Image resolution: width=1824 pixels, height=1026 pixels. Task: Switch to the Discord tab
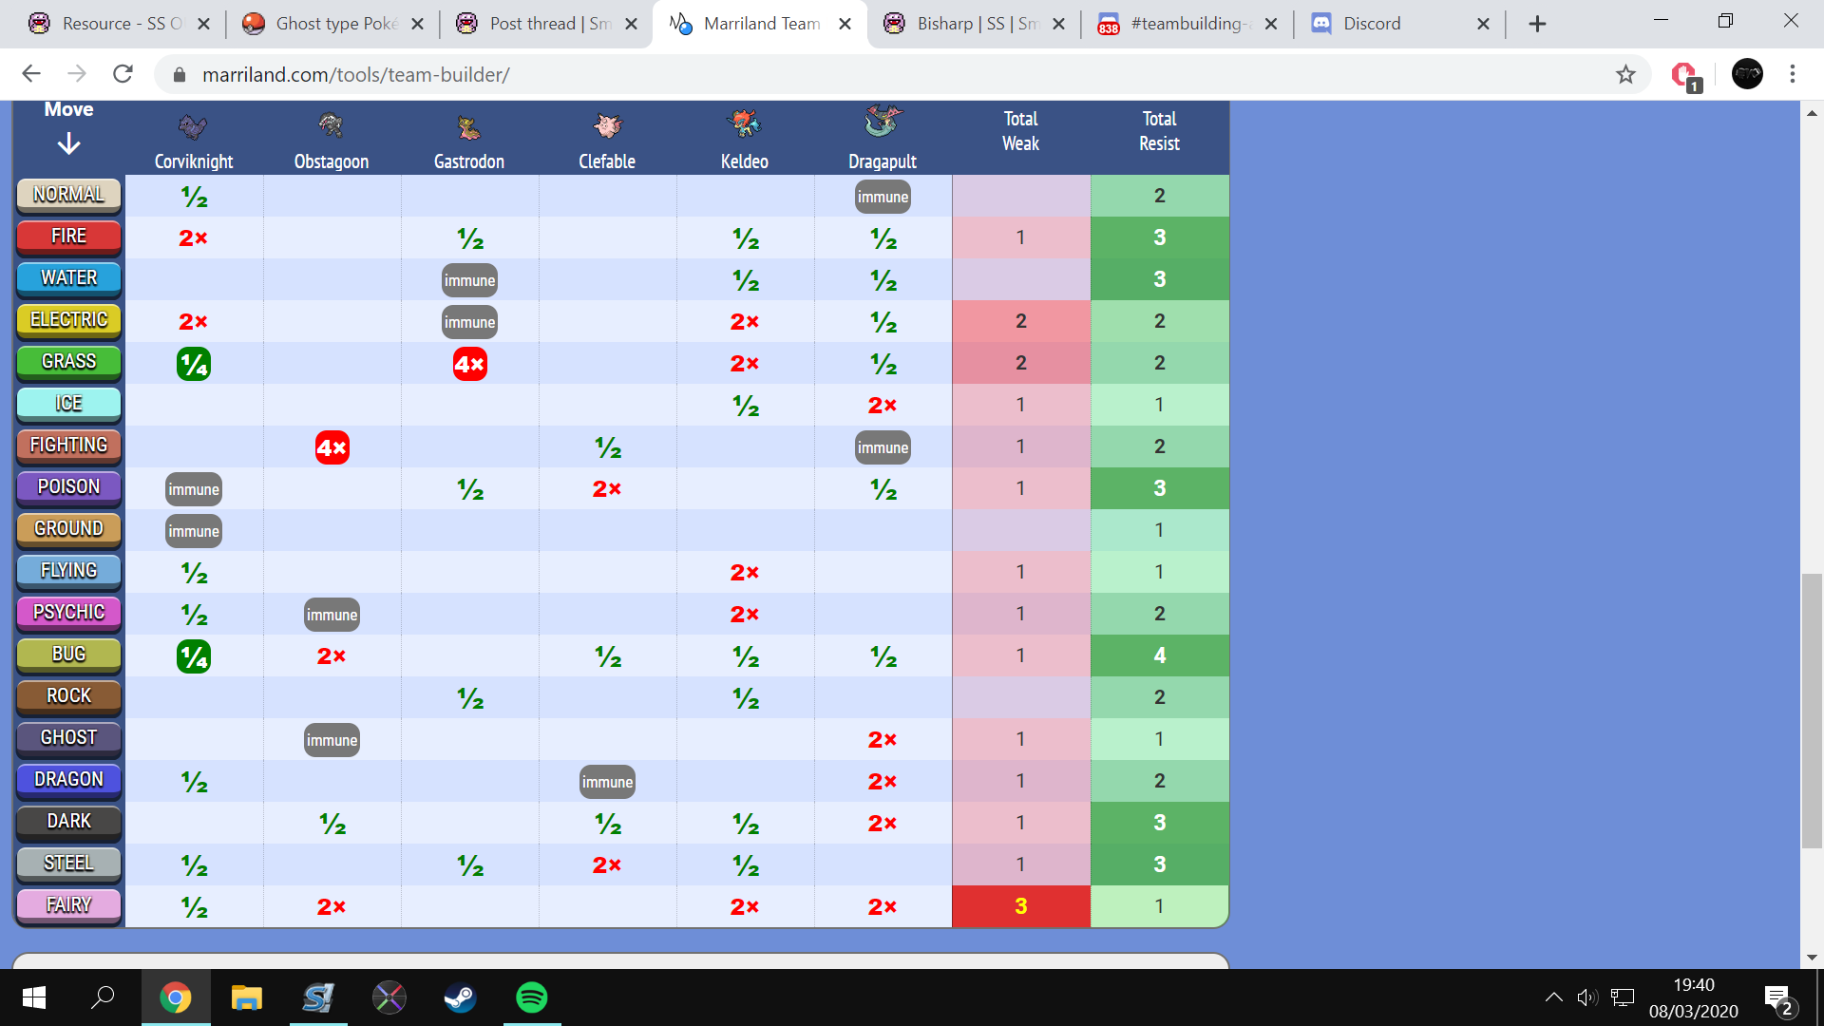point(1400,24)
